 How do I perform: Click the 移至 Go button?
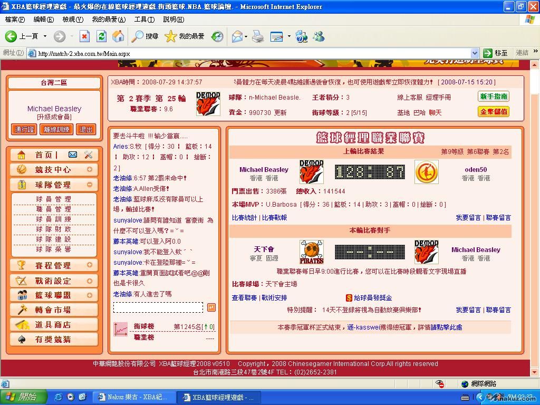tap(496, 53)
